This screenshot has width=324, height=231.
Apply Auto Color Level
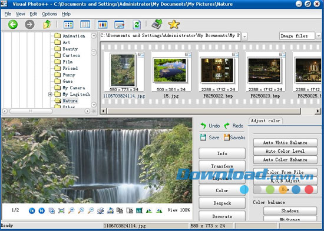tap(285, 151)
